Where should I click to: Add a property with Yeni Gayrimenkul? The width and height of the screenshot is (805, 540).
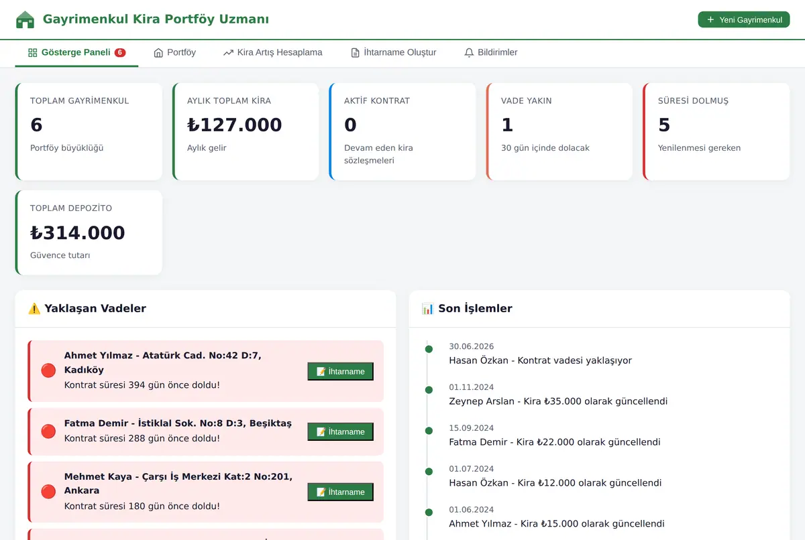[744, 19]
